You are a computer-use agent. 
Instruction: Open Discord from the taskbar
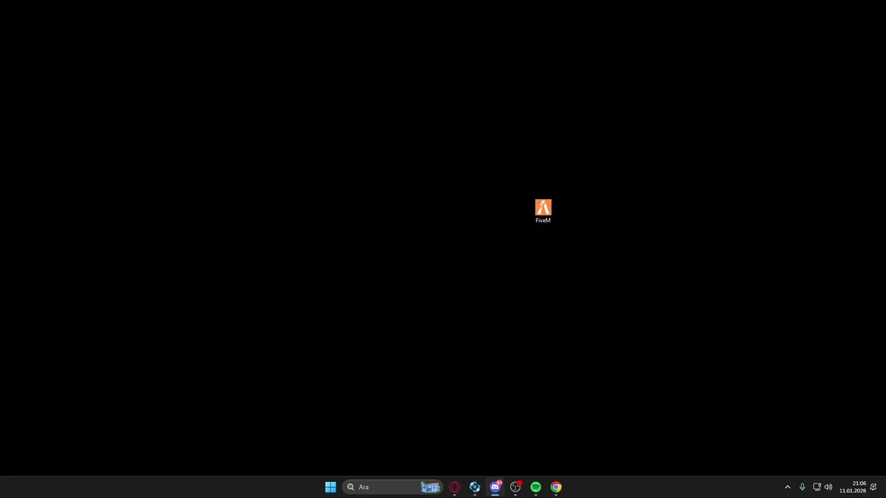[495, 487]
